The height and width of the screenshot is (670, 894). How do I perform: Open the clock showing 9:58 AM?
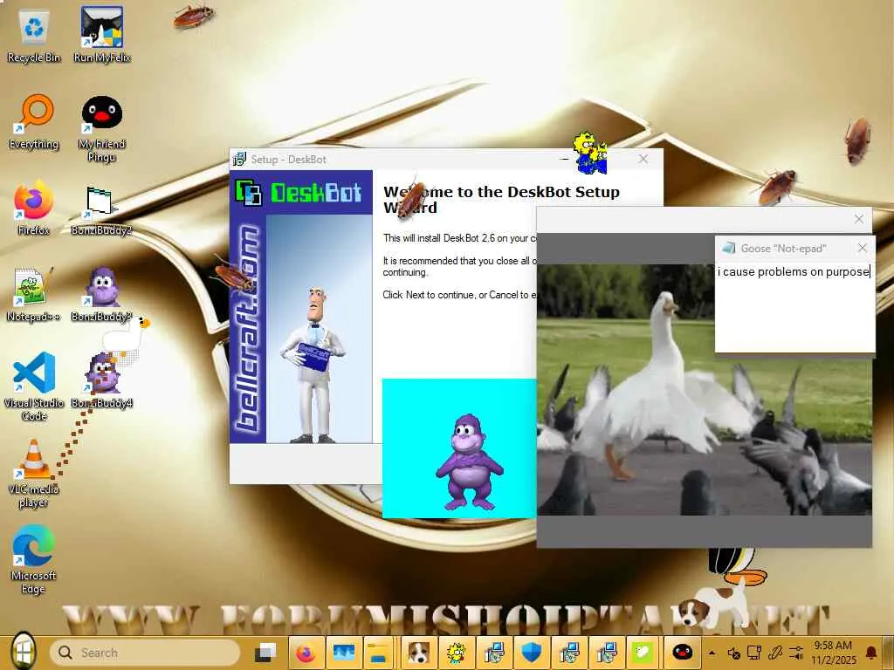tap(834, 653)
